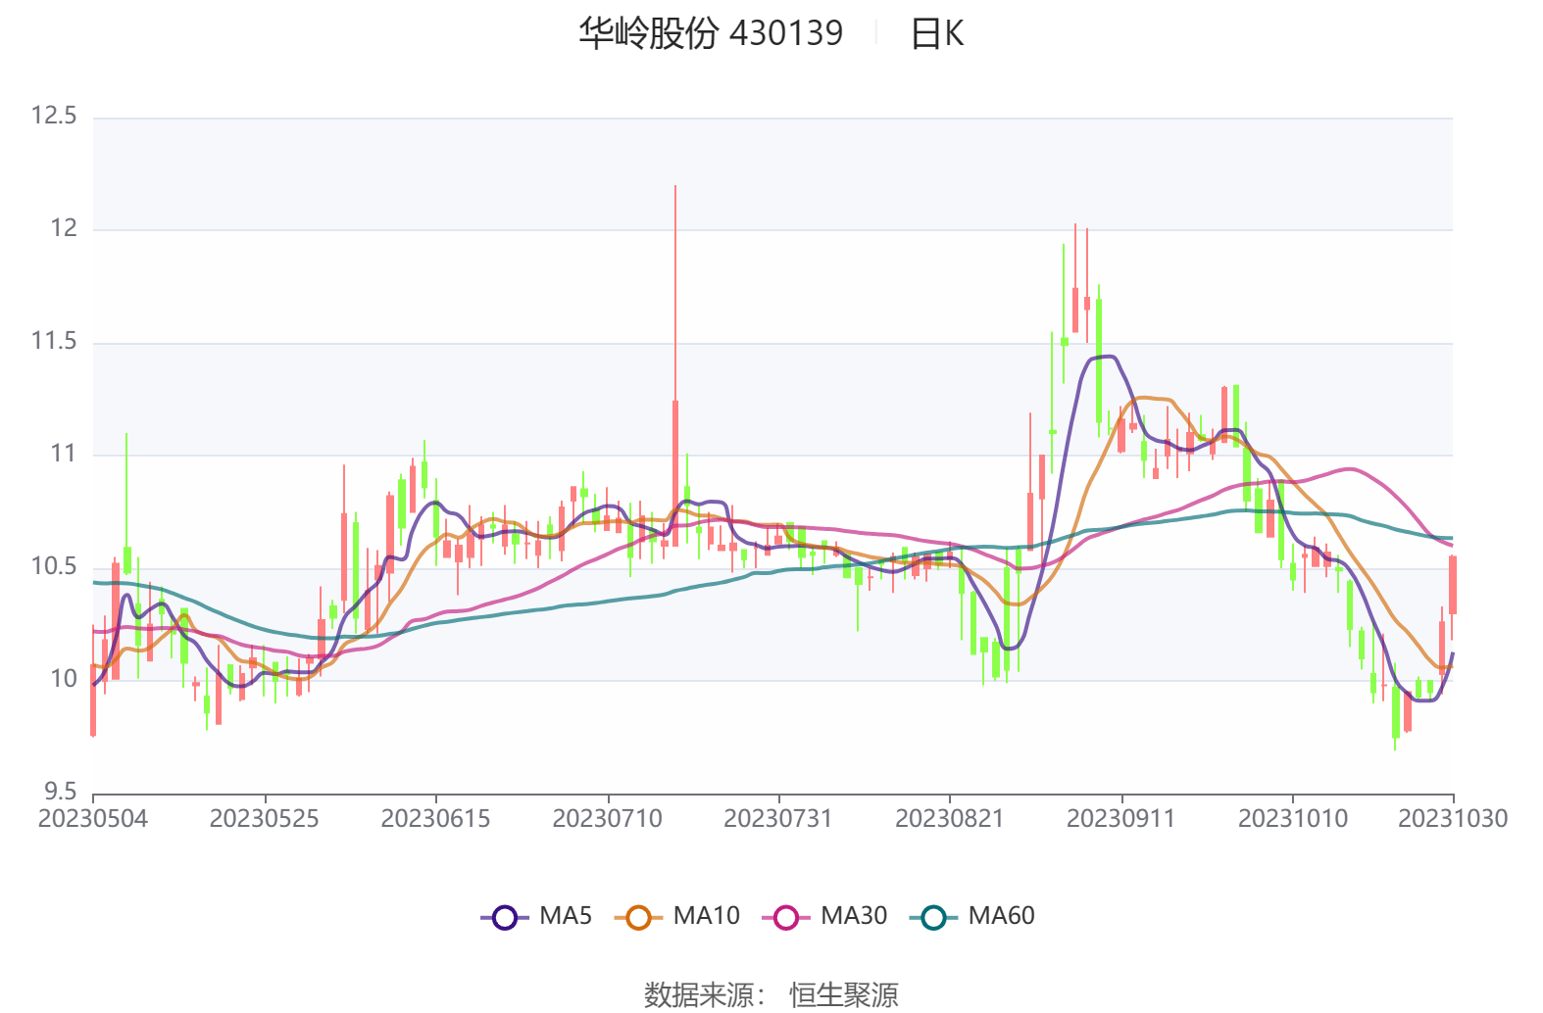
Task: Click the 9.5 bottom price axis label
Action: tap(59, 792)
